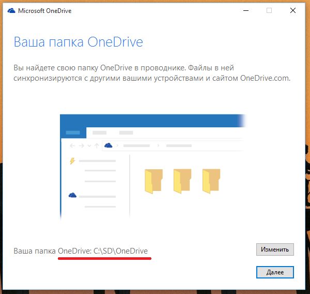This screenshot has width=310, height=294.
Task: Click the rightmost yellow folder in illustration
Action: [x=211, y=181]
